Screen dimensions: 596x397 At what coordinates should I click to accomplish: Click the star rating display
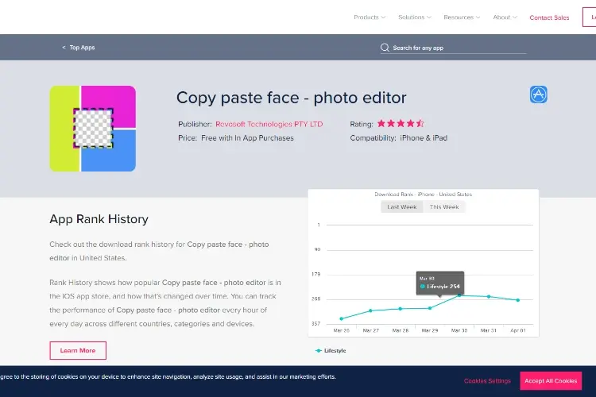(x=401, y=124)
